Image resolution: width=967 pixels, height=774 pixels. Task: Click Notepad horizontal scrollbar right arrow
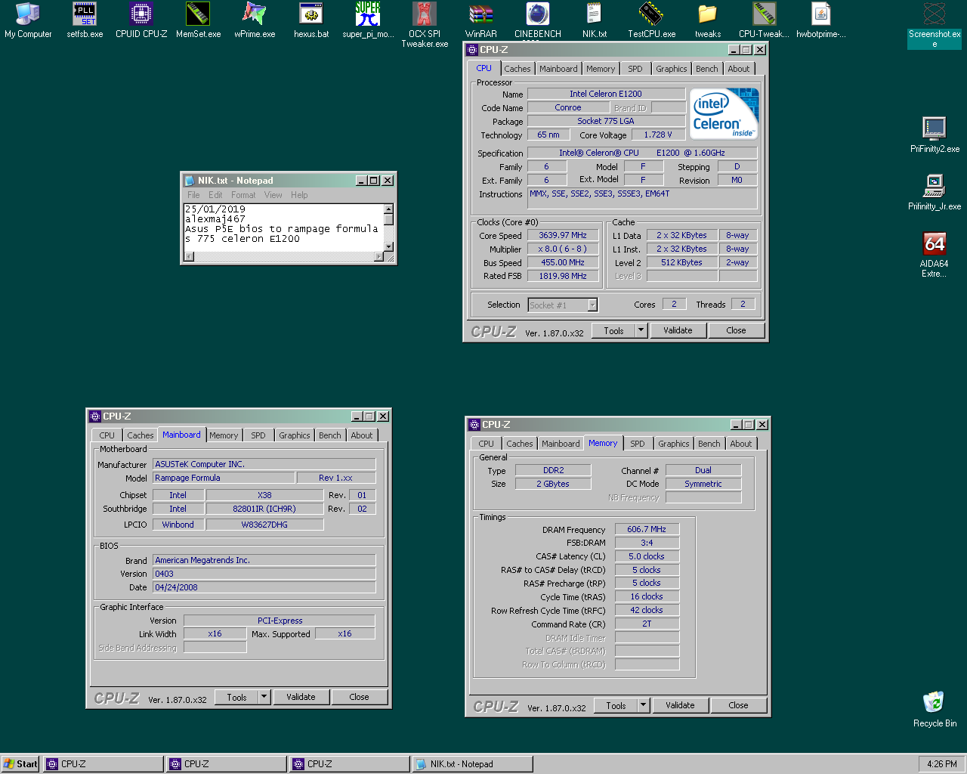point(378,256)
